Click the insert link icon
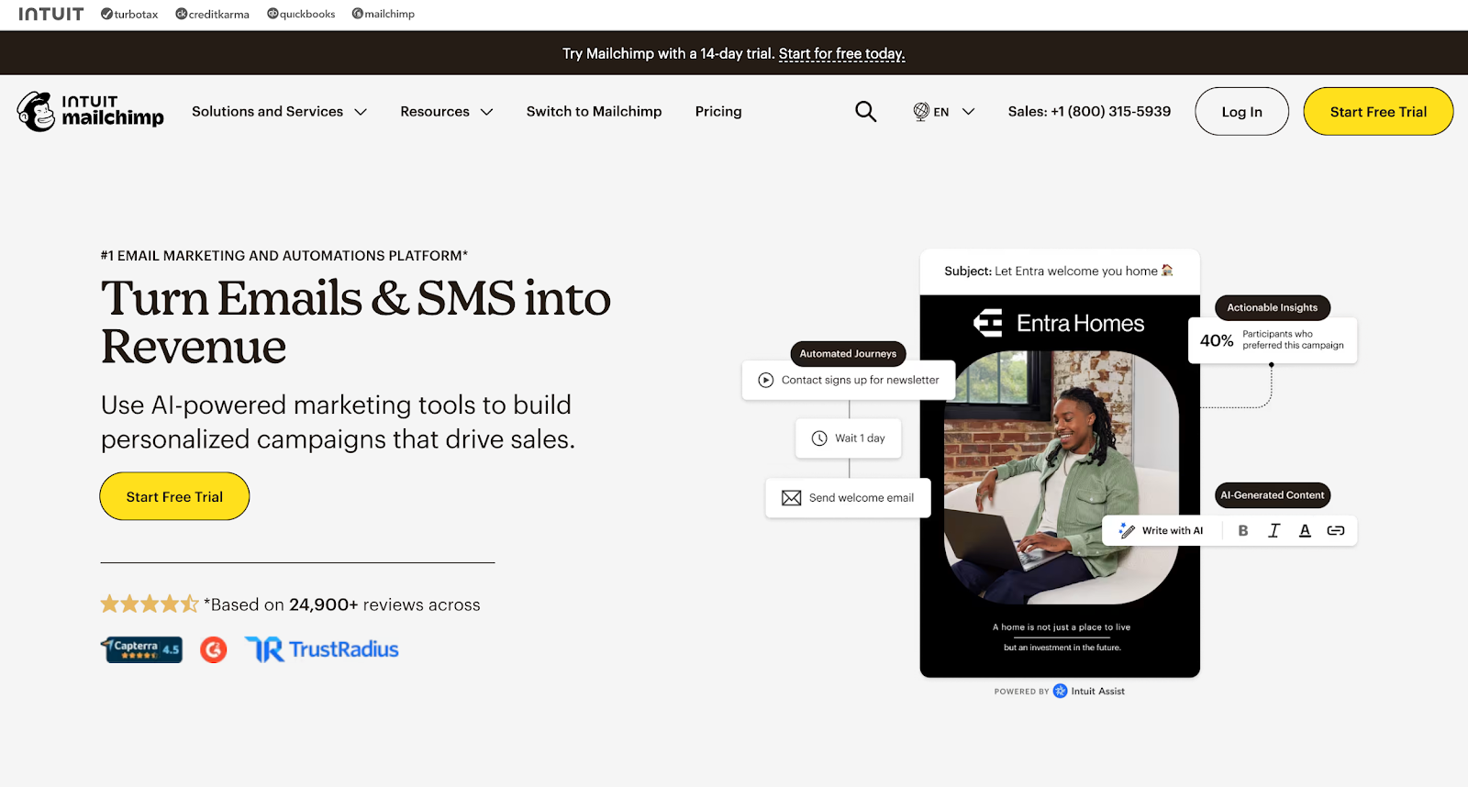The width and height of the screenshot is (1468, 787). click(1336, 530)
